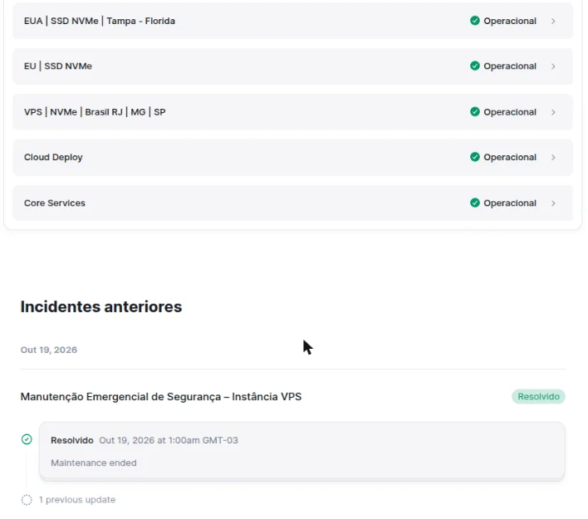588x519 pixels.
Task: Click the green check icon for EUA Tampa - Florida
Action: coord(475,21)
